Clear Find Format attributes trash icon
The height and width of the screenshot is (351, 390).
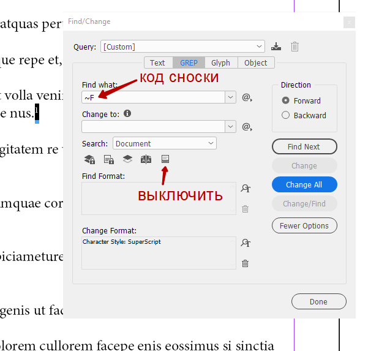coord(245,209)
